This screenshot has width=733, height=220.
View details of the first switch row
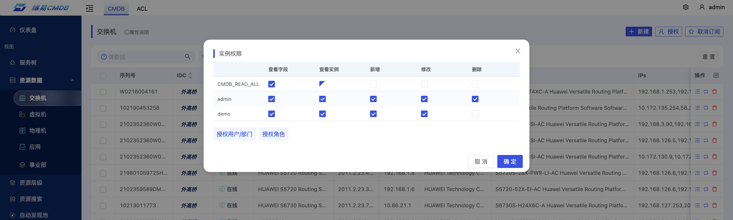697,92
